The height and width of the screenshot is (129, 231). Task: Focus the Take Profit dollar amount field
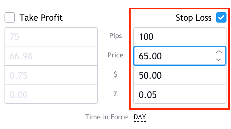(51, 75)
